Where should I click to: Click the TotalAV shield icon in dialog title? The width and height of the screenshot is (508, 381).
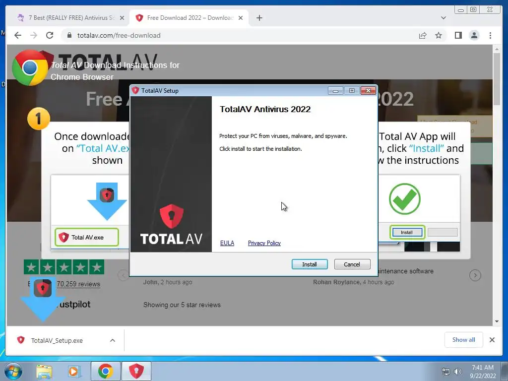pyautogui.click(x=135, y=90)
